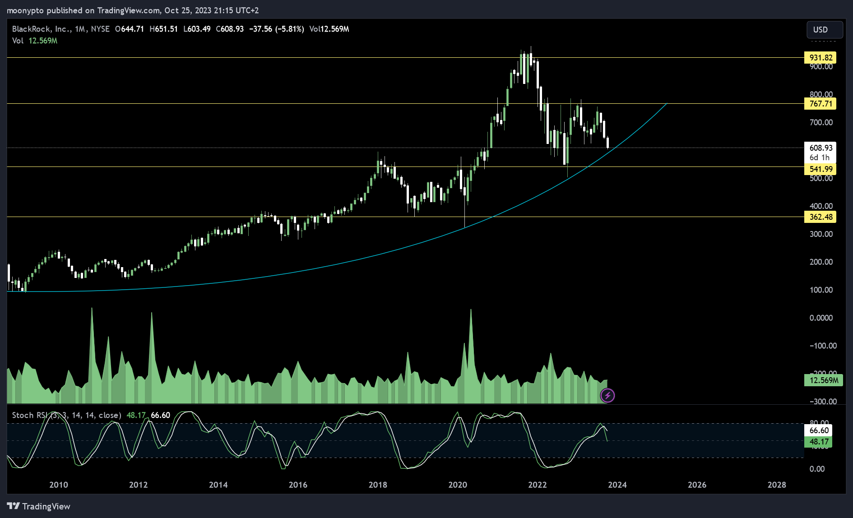The height and width of the screenshot is (518, 853).
Task: Click the 900.00 price scale label
Action: [821, 67]
